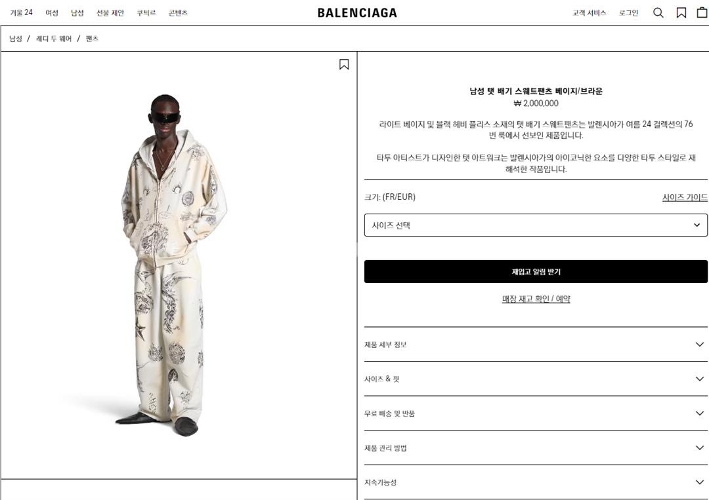Open the search magnifier icon
709x500 pixels.
click(658, 12)
